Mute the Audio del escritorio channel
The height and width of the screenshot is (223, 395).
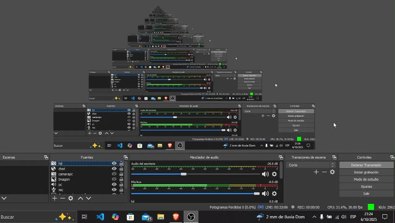click(265, 174)
